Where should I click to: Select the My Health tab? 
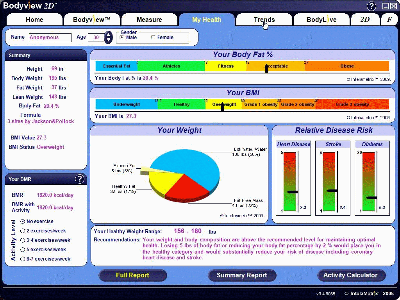[x=207, y=20]
